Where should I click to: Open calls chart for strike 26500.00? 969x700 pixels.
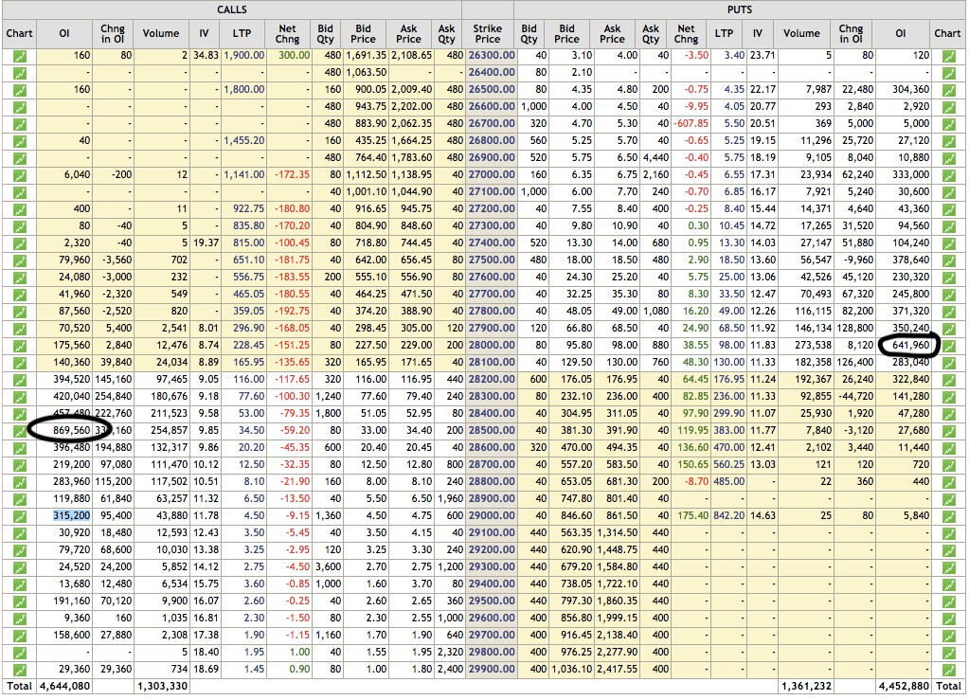click(20, 90)
